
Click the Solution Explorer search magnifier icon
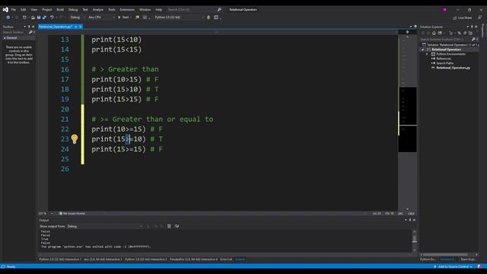click(473, 39)
